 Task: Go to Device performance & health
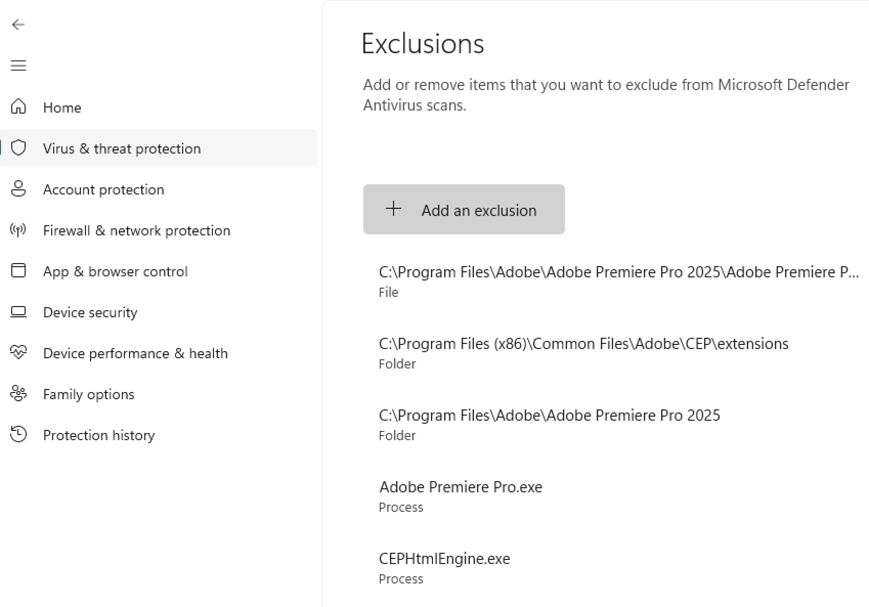click(x=135, y=353)
